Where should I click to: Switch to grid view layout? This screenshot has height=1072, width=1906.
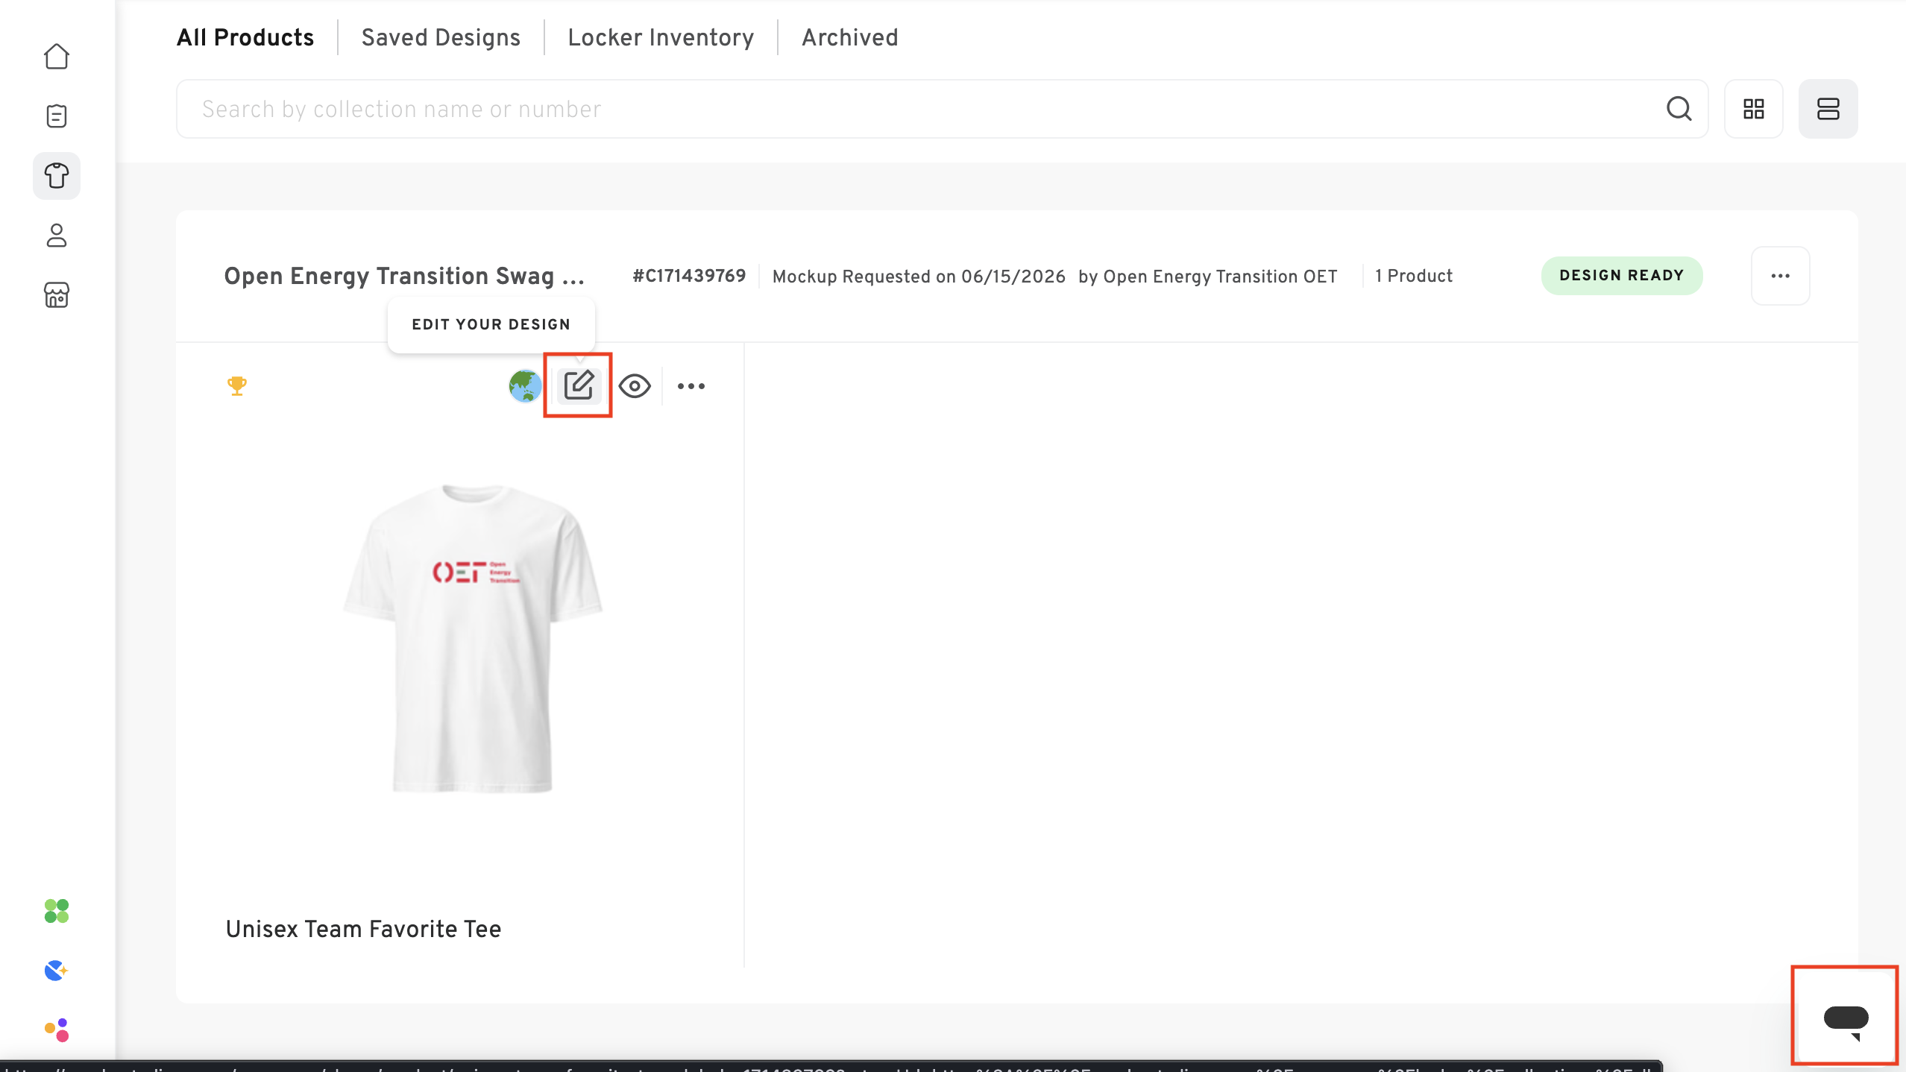point(1754,109)
